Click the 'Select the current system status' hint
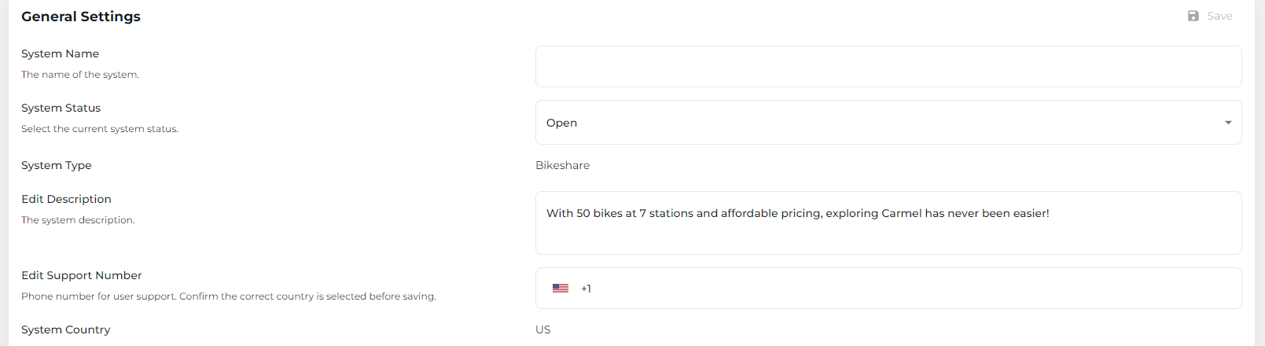 point(100,129)
